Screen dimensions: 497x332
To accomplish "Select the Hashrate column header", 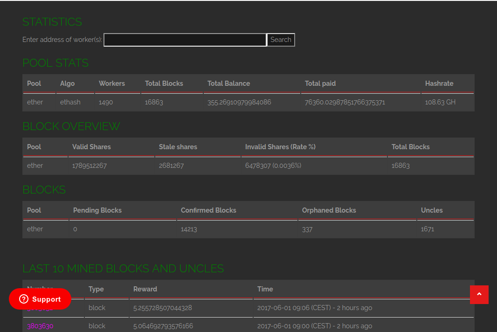I will point(439,83).
